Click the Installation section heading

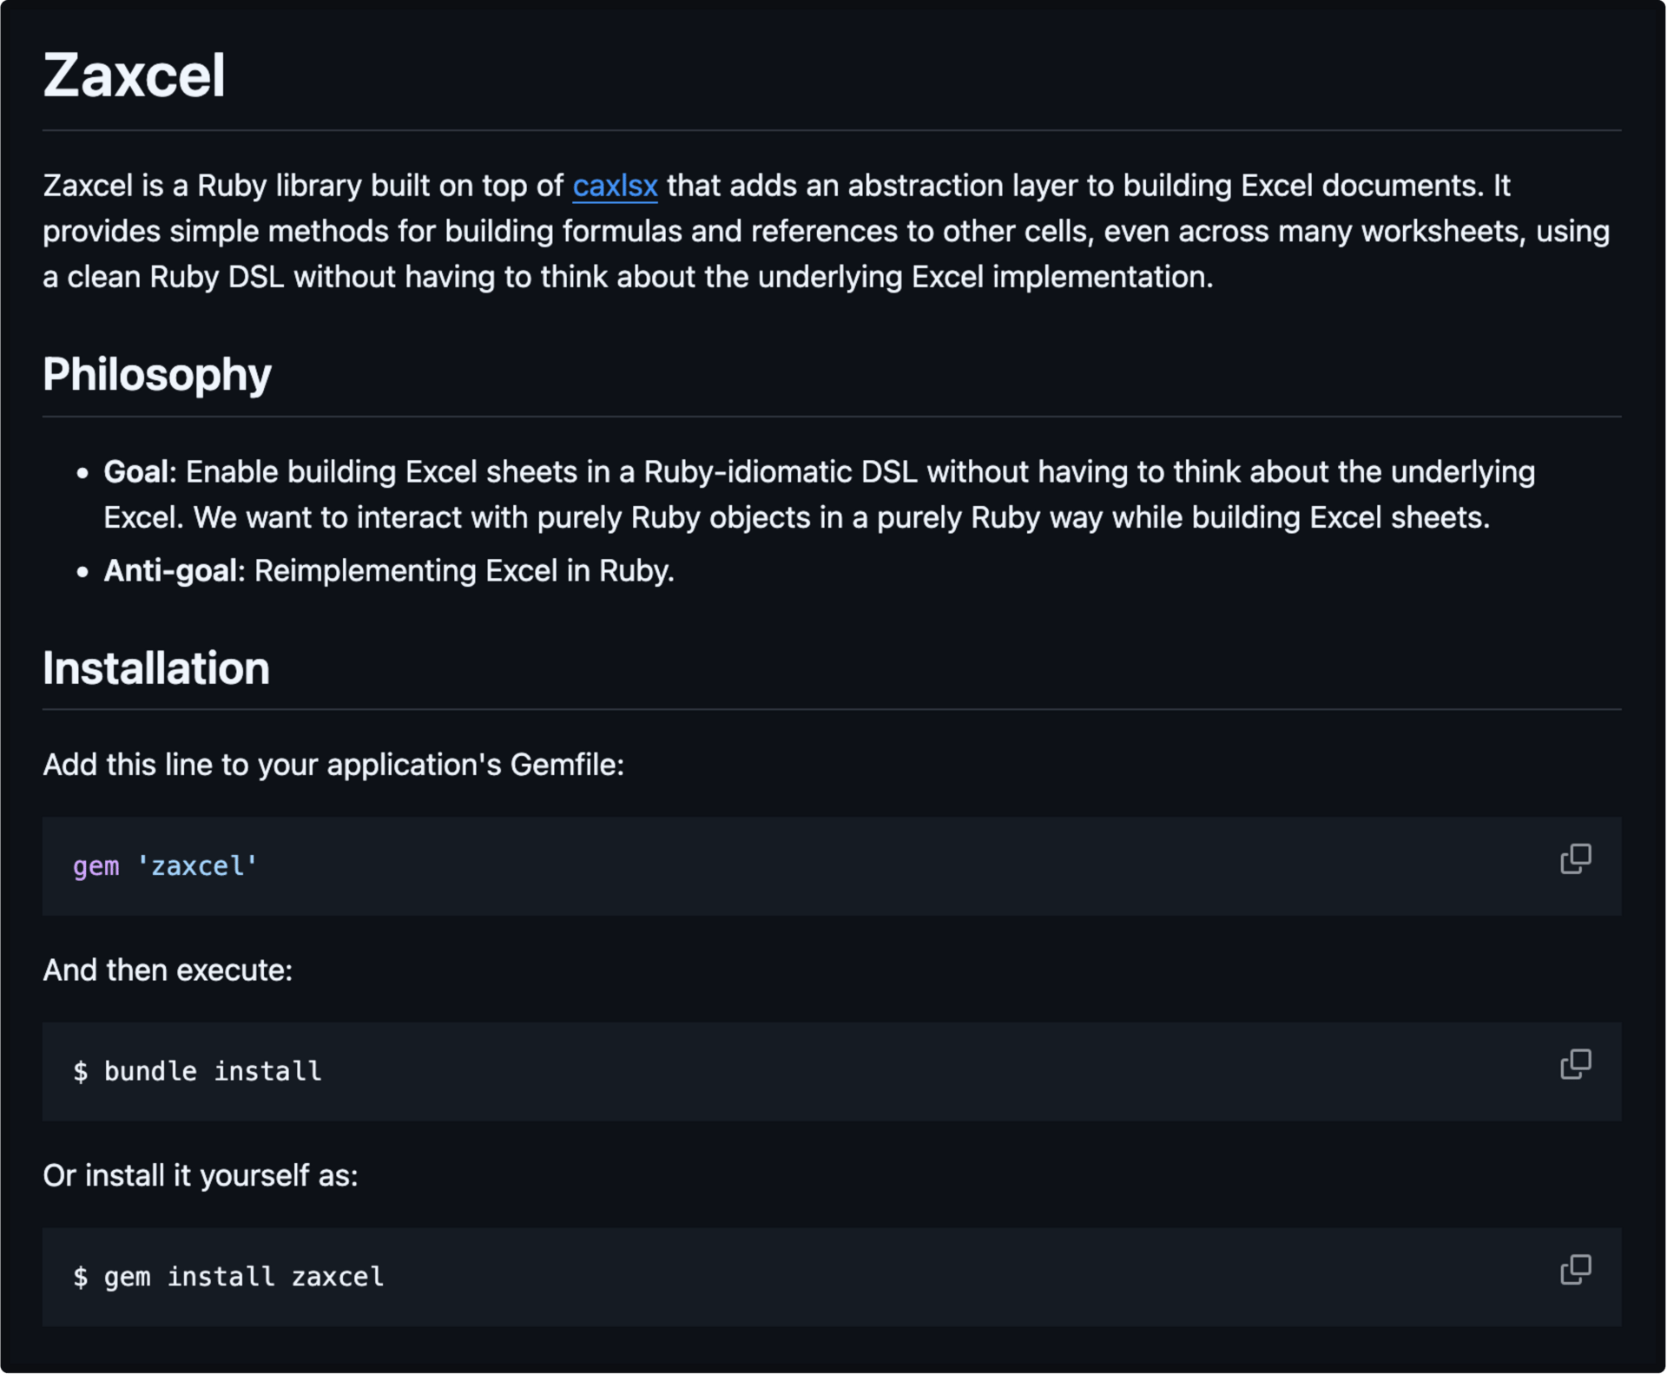[x=156, y=668]
